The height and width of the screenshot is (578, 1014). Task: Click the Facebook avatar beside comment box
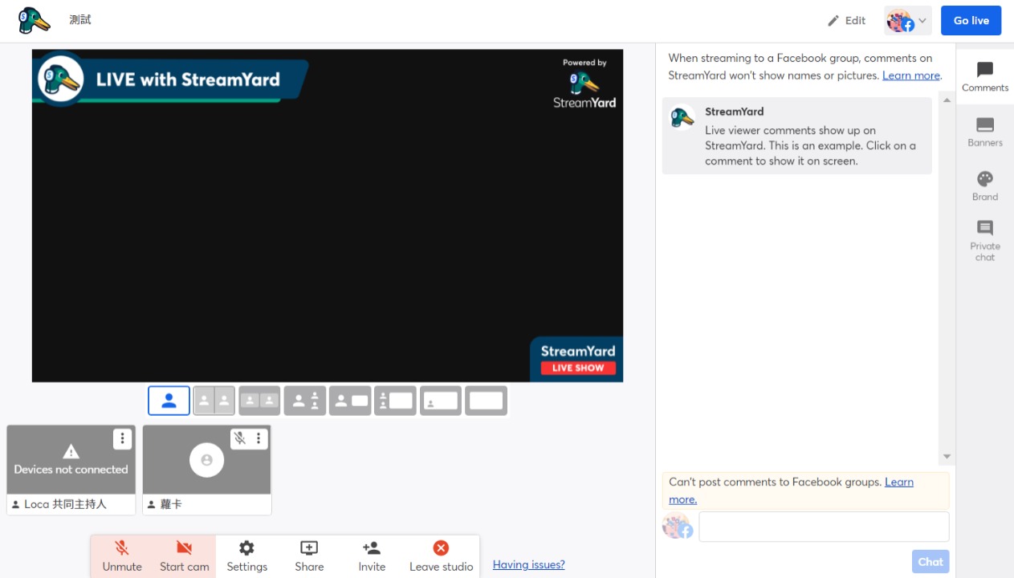click(x=678, y=526)
